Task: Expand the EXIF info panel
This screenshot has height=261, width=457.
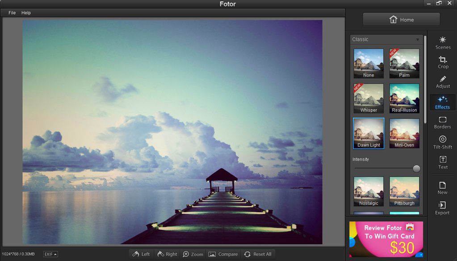Action: click(50, 254)
